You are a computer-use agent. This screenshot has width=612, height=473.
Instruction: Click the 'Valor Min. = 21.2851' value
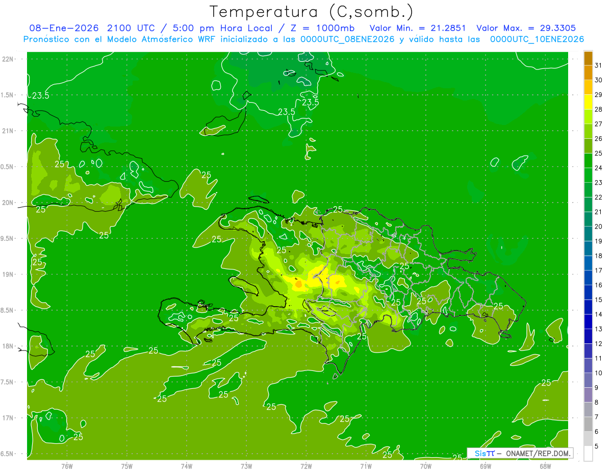coord(418,28)
